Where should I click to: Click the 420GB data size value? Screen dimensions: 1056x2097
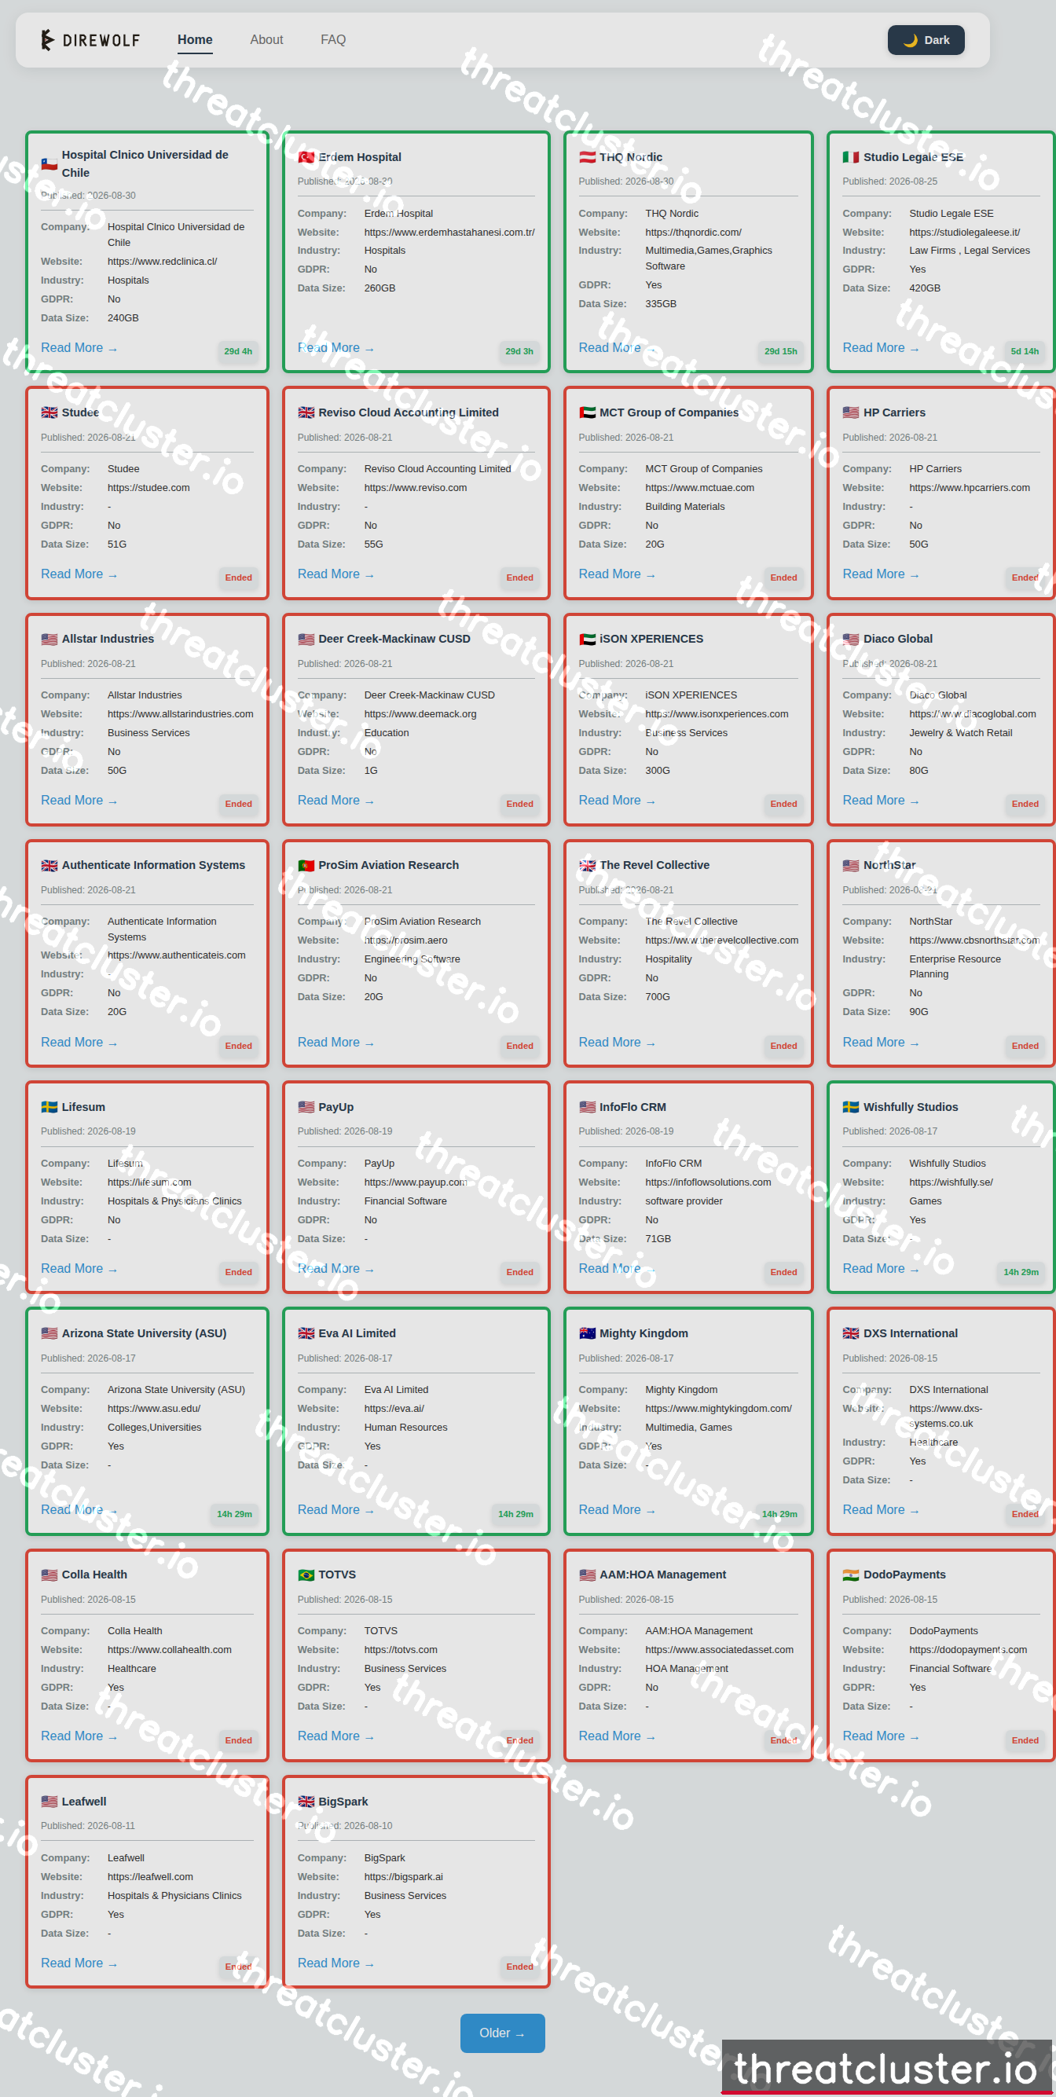click(925, 288)
